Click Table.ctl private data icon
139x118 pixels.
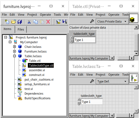point(25,61)
